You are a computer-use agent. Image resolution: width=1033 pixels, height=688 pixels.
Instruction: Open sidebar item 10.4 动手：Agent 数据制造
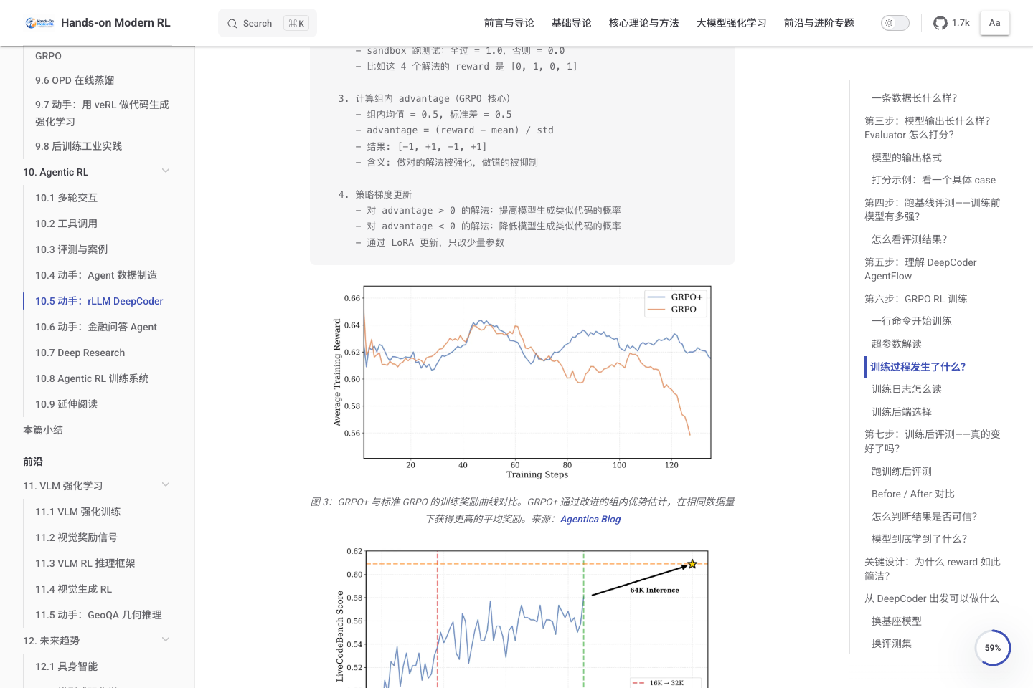[x=96, y=275]
